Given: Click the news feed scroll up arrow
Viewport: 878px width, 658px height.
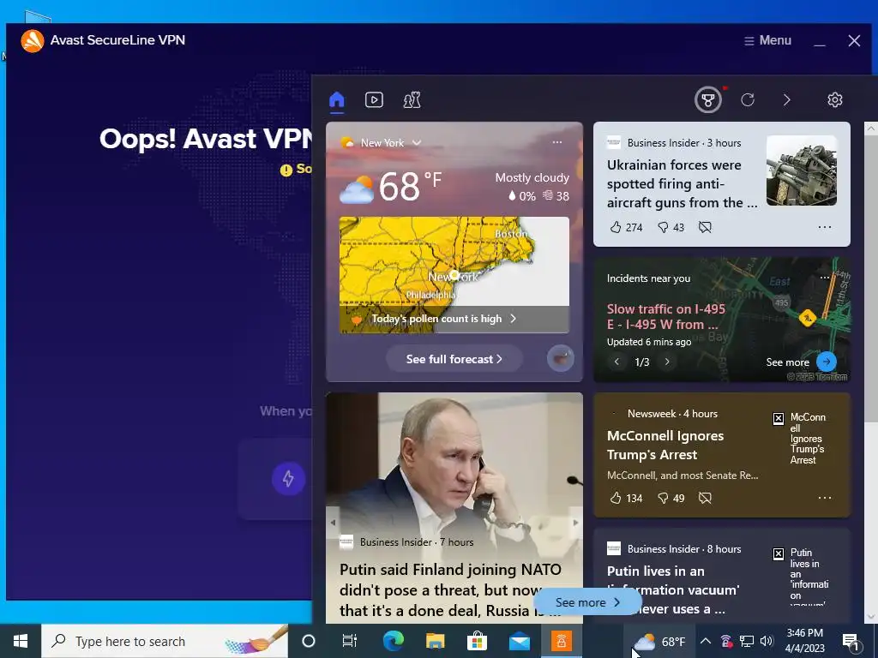Looking at the screenshot, I should point(871,129).
